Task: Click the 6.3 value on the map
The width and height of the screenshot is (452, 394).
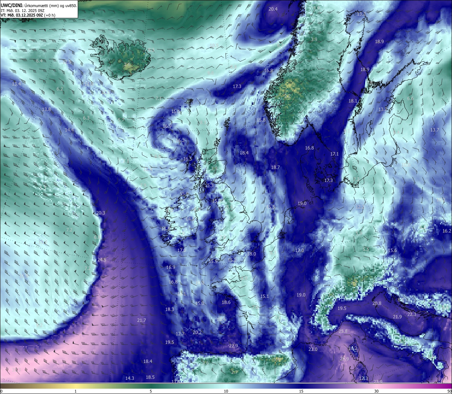Action: 86,118
